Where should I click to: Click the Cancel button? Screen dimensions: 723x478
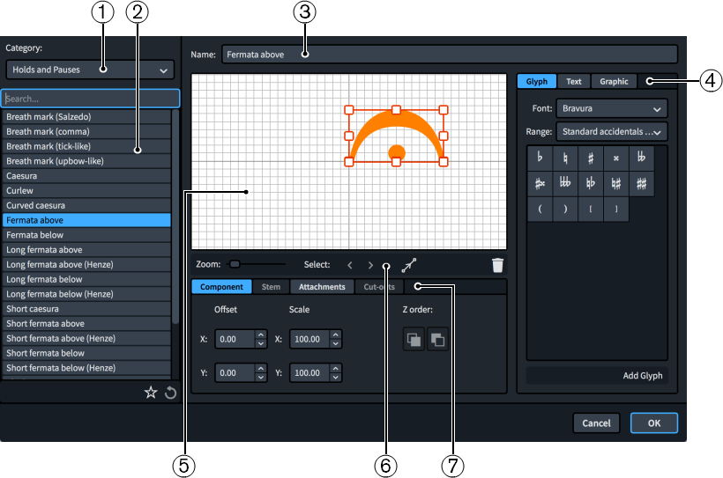coord(596,423)
